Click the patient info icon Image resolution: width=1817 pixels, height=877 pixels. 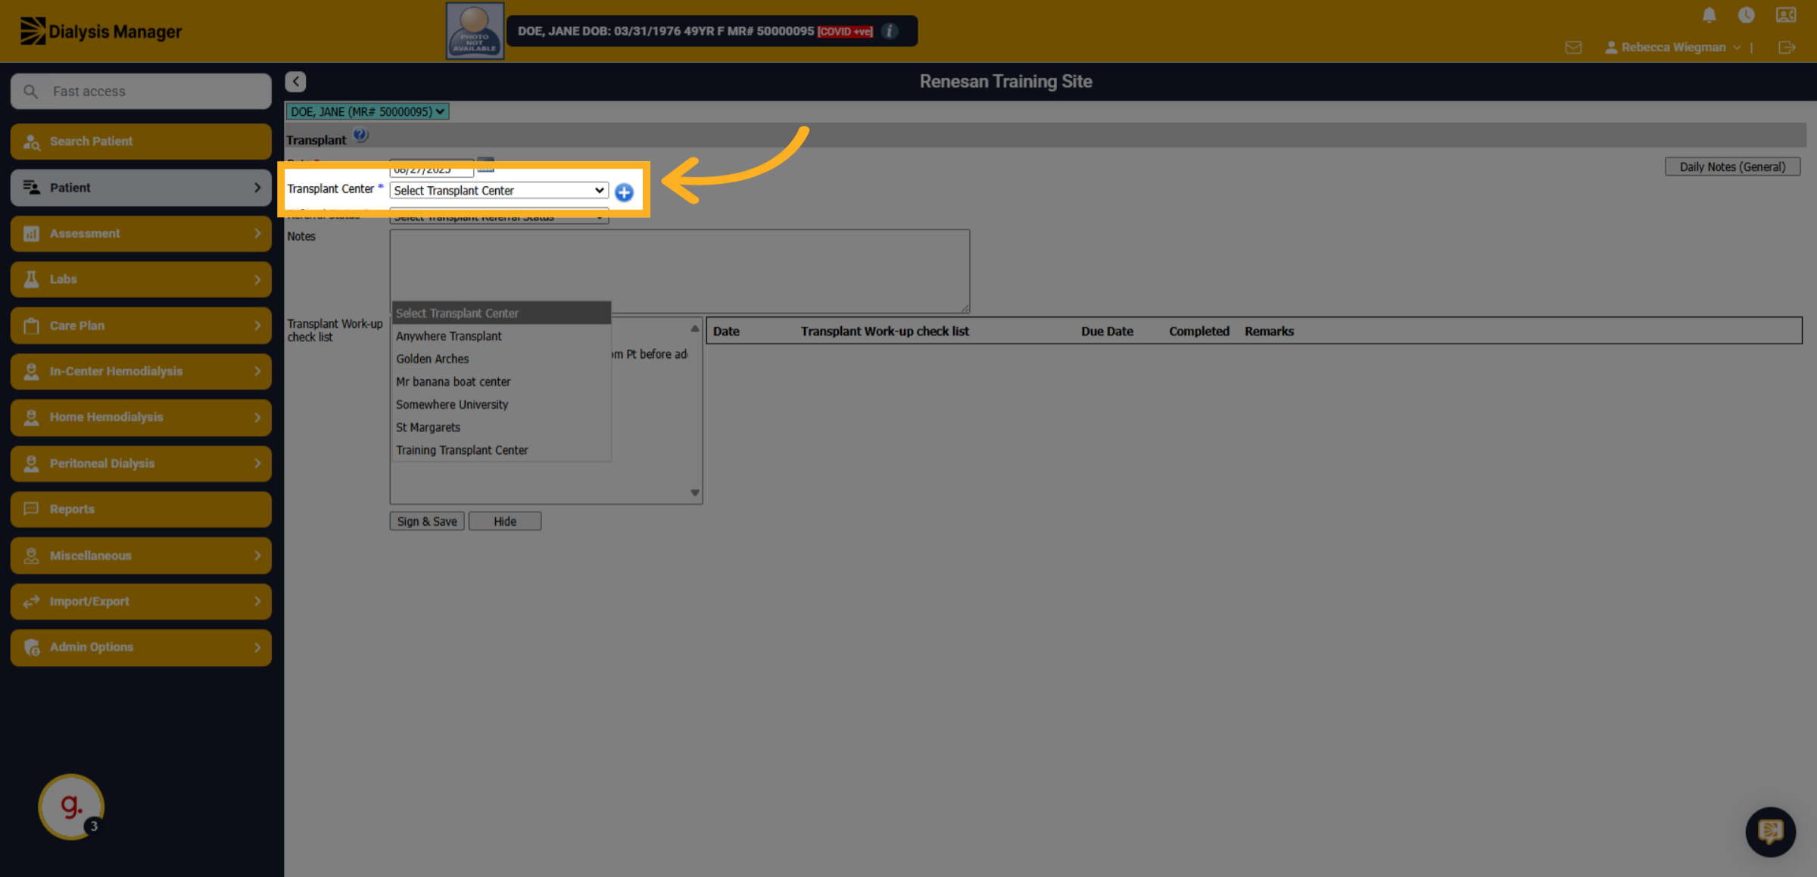coord(890,31)
